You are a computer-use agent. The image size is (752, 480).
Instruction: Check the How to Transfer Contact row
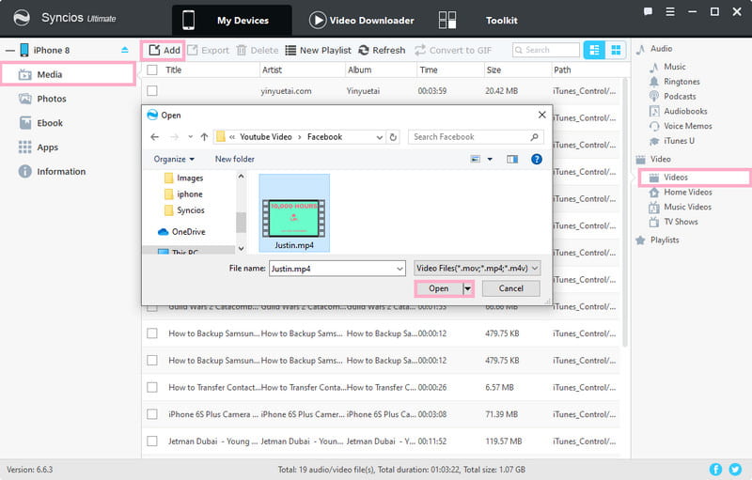click(x=152, y=387)
